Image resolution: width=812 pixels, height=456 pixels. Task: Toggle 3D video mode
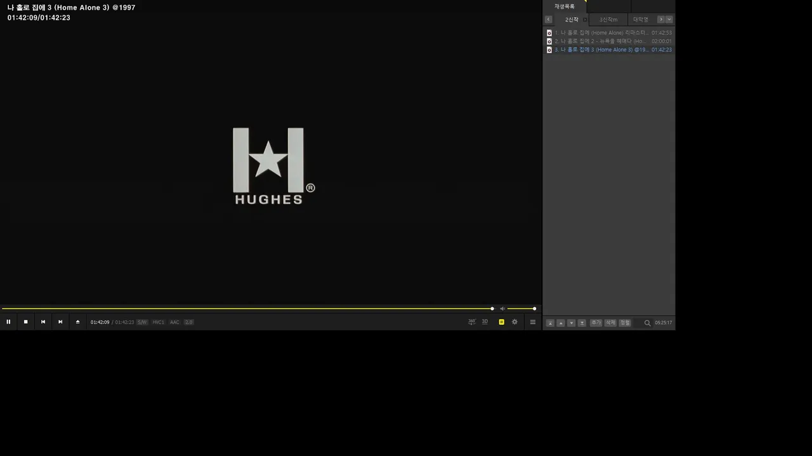485,322
